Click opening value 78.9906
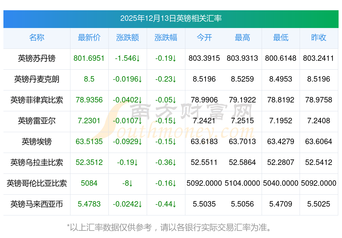The image size is (342, 238). click(x=204, y=100)
